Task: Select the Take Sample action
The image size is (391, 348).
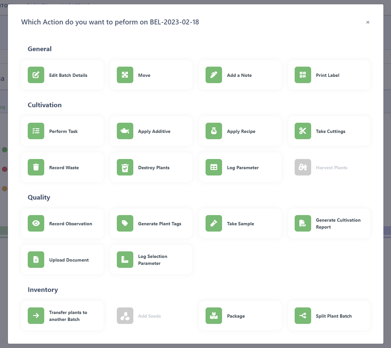Action: (x=240, y=224)
